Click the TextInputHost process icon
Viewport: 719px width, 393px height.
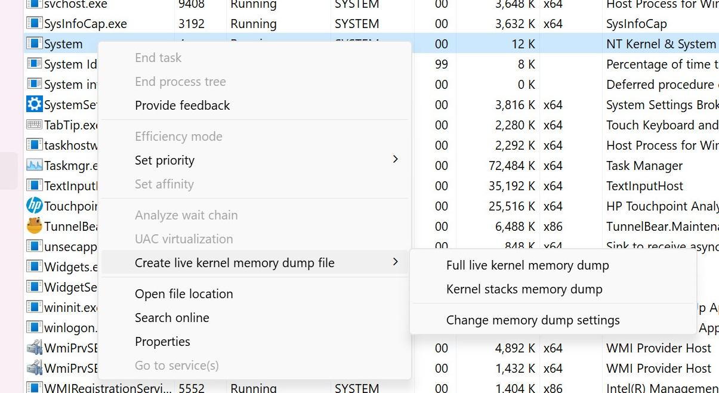click(35, 185)
